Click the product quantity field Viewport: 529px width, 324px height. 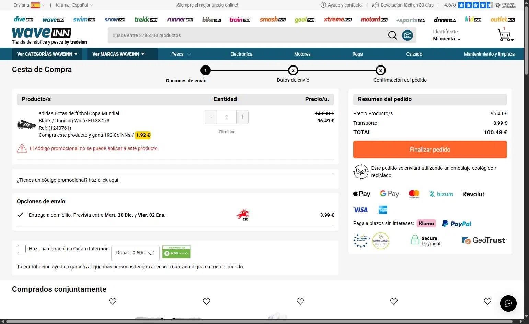coord(227,117)
